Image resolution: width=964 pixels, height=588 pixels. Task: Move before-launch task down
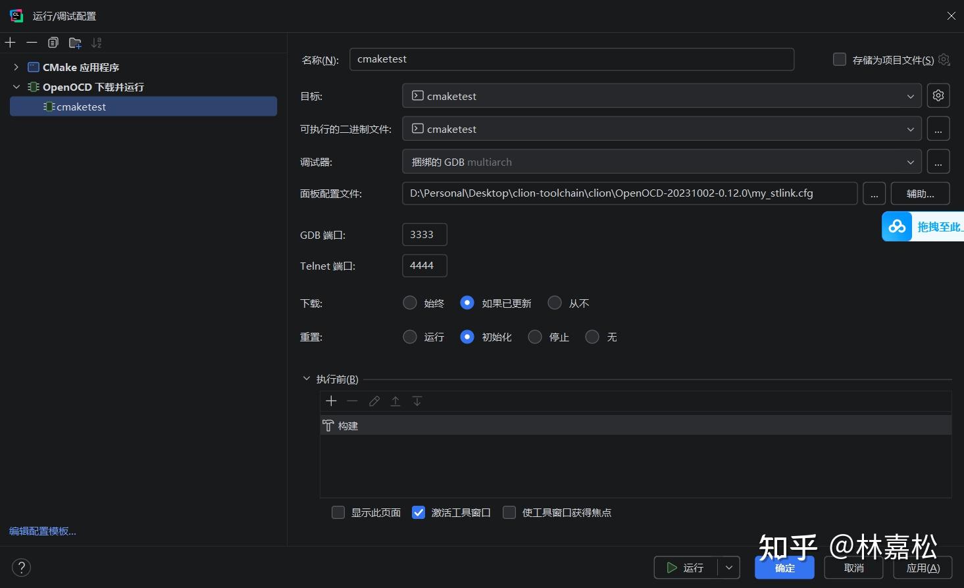pos(417,401)
